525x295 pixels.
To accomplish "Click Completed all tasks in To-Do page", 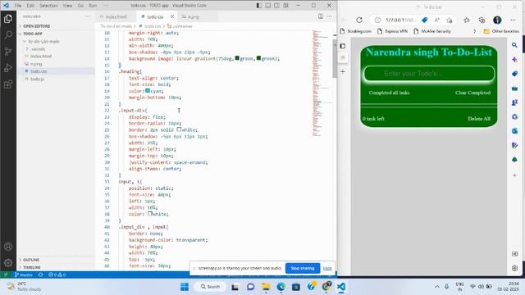I will (x=389, y=93).
